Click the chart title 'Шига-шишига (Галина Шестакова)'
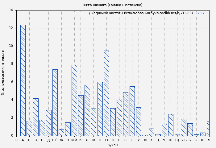Screen dimensions: 216x148 tap(113, 5)
